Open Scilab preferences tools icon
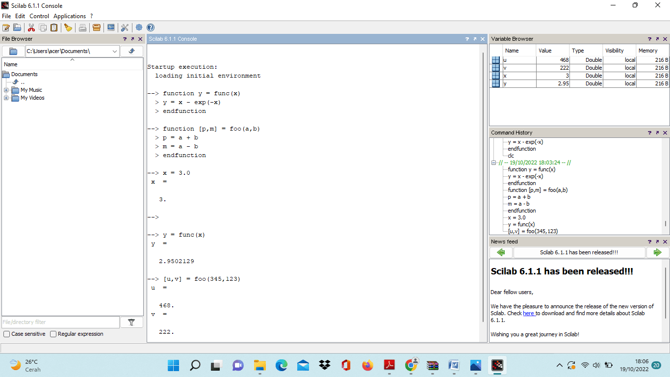Viewport: 670px width, 377px height. pyautogui.click(x=125, y=27)
